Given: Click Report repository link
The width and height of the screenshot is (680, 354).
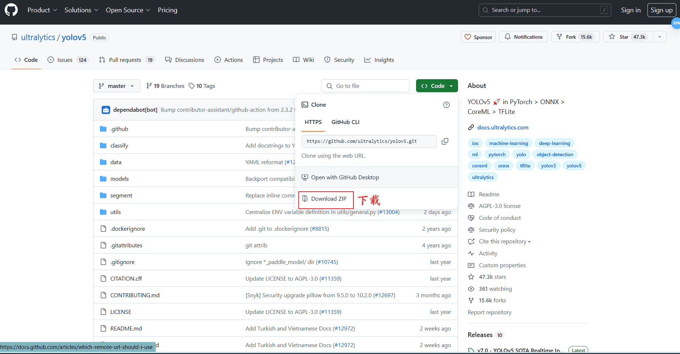Looking at the screenshot, I should [490, 312].
